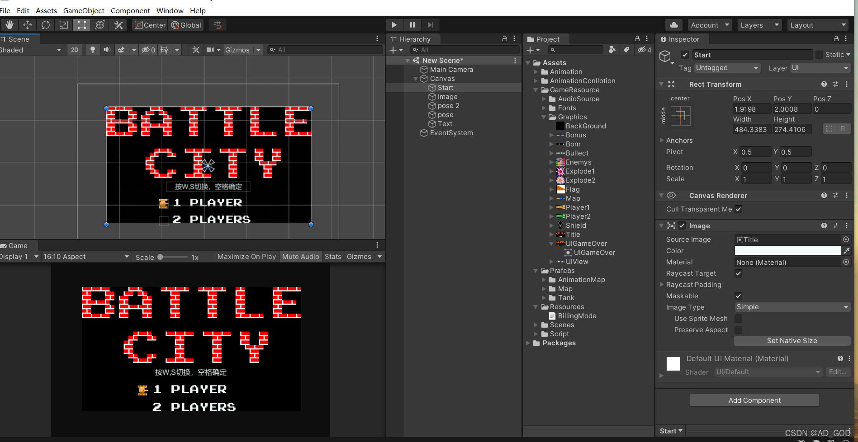Open the Hierarchy create plus button
This screenshot has width=858, height=442.
(x=396, y=50)
